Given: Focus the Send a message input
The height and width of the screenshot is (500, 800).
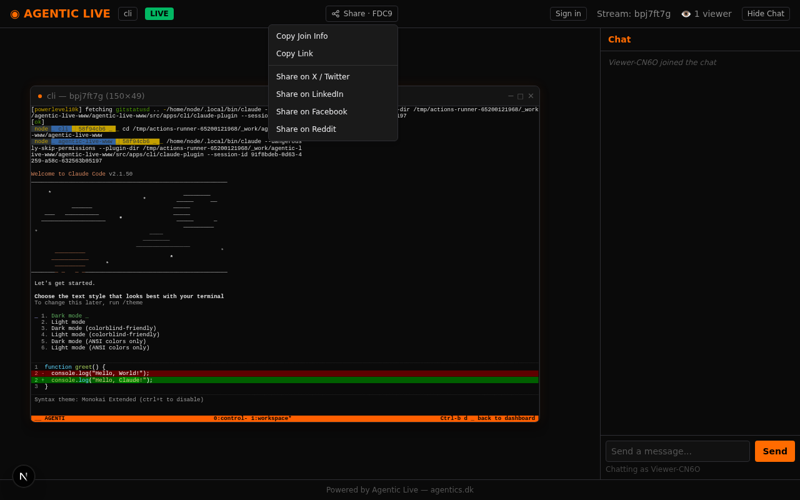Looking at the screenshot, I should point(677,451).
